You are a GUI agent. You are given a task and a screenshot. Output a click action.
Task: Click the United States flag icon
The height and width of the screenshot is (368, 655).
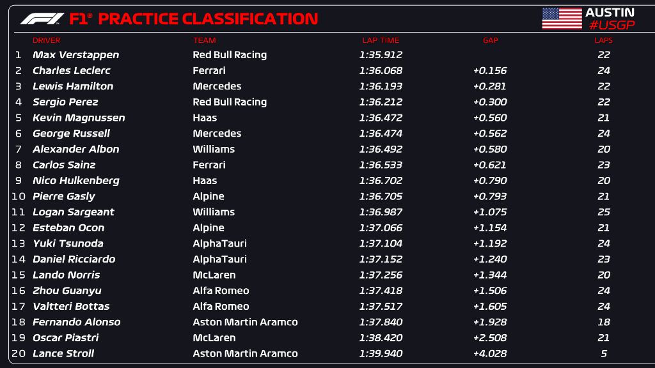click(x=562, y=19)
